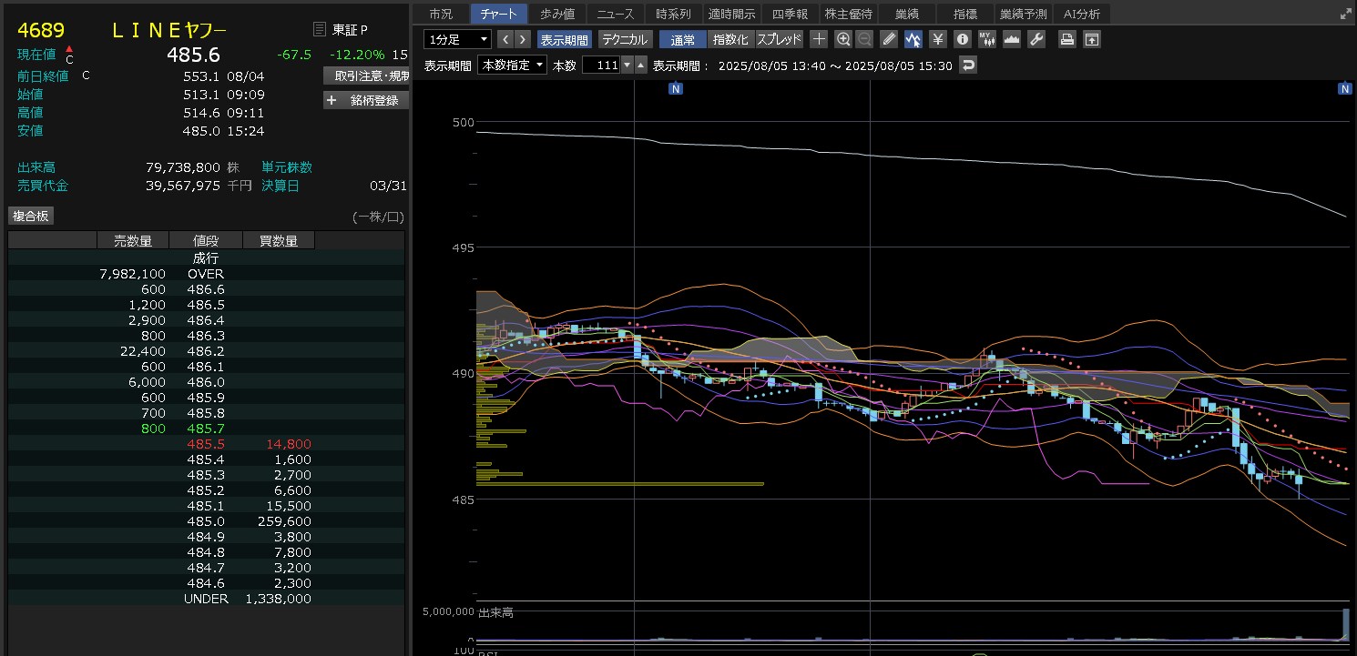Open the 1分足 timeframe dropdown
Screen dimensions: 1357x656
coord(458,39)
